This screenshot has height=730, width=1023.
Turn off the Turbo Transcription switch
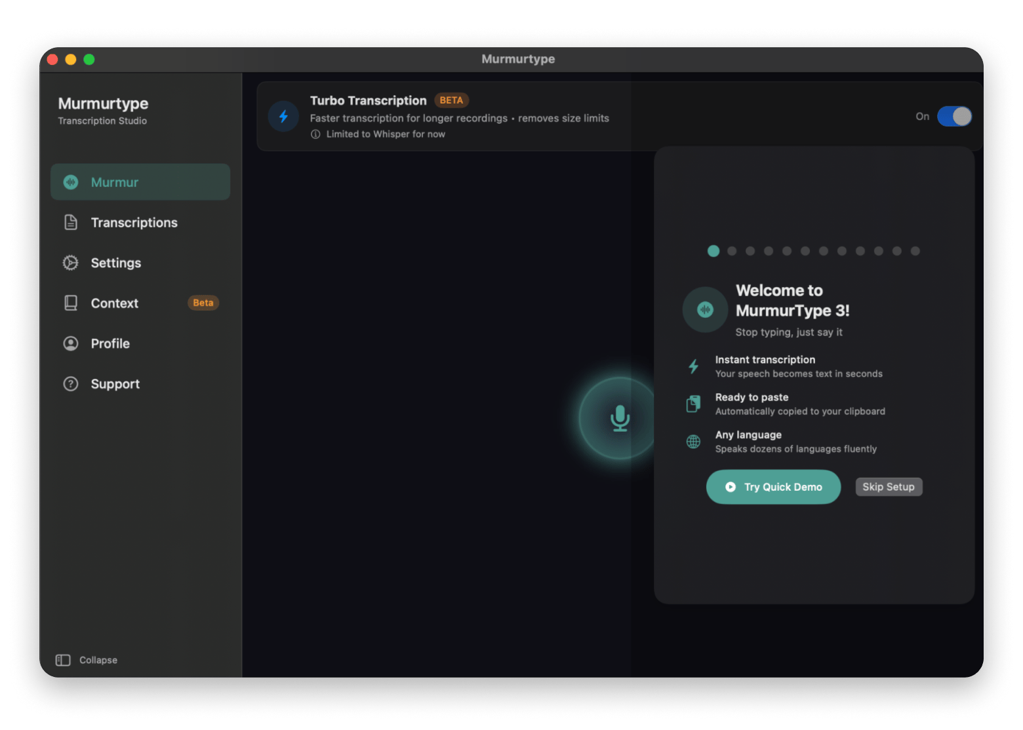pos(954,117)
